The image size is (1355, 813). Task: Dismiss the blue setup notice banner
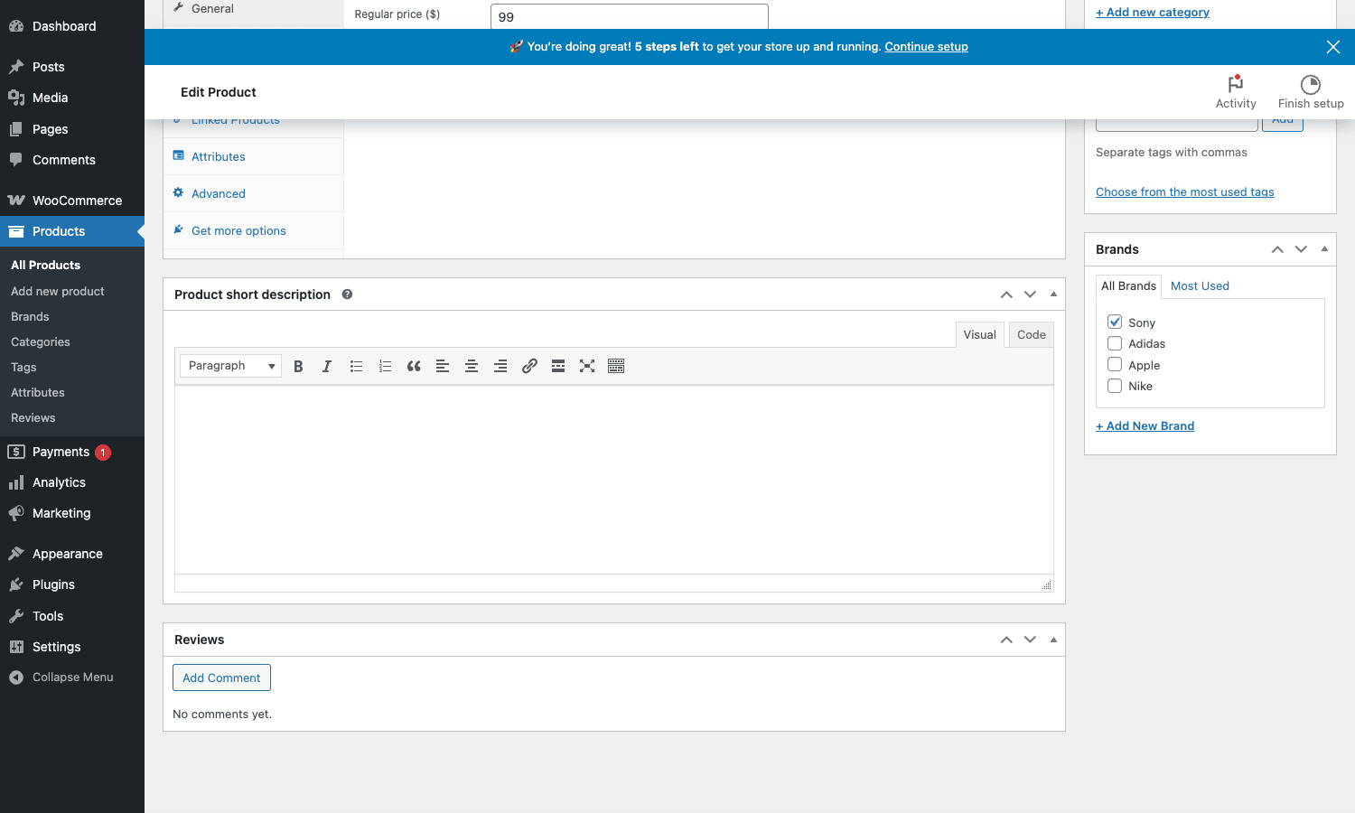[x=1333, y=47]
